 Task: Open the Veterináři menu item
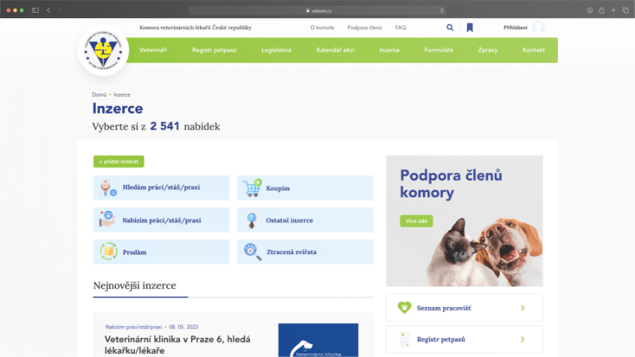pos(153,50)
